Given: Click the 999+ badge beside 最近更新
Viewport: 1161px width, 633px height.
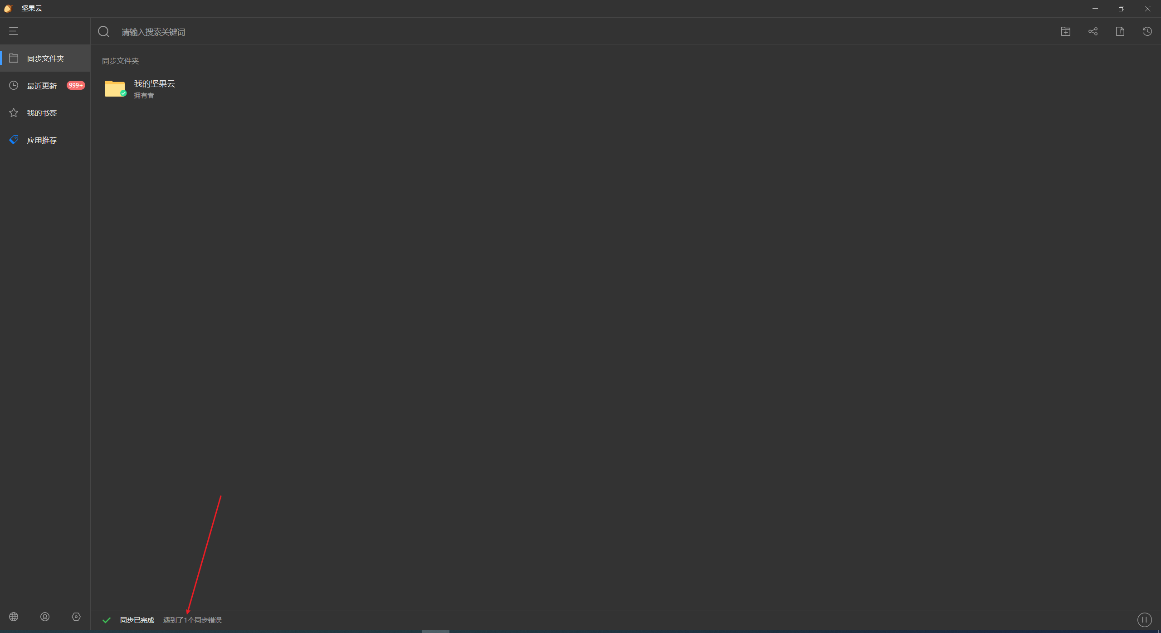Looking at the screenshot, I should pyautogui.click(x=76, y=85).
